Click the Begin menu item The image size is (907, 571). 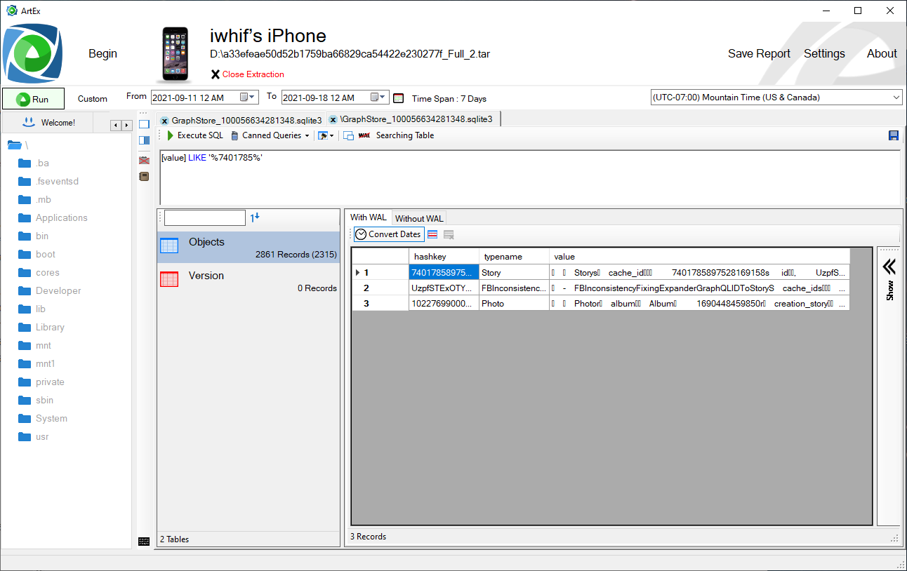[x=102, y=54]
